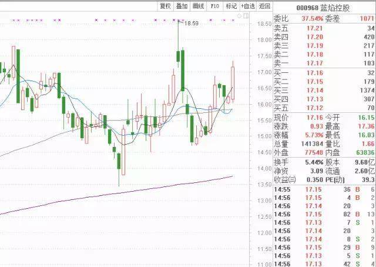Select the 14:56 17.14 8 S trade

point(324,239)
